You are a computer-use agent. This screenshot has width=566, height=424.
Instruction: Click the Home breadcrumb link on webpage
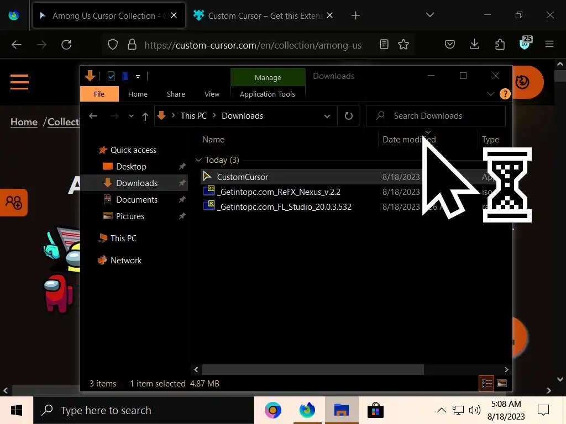click(x=24, y=122)
